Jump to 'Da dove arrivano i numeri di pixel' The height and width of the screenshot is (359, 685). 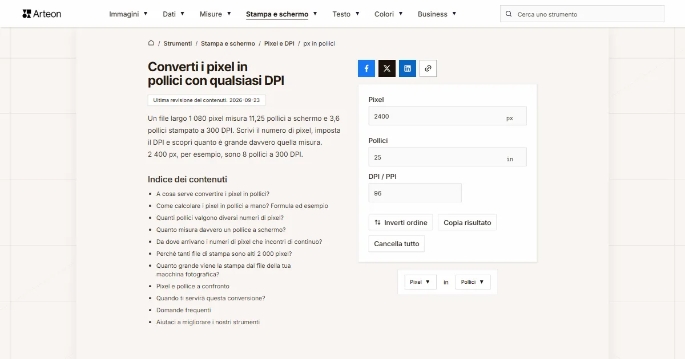[x=239, y=242]
